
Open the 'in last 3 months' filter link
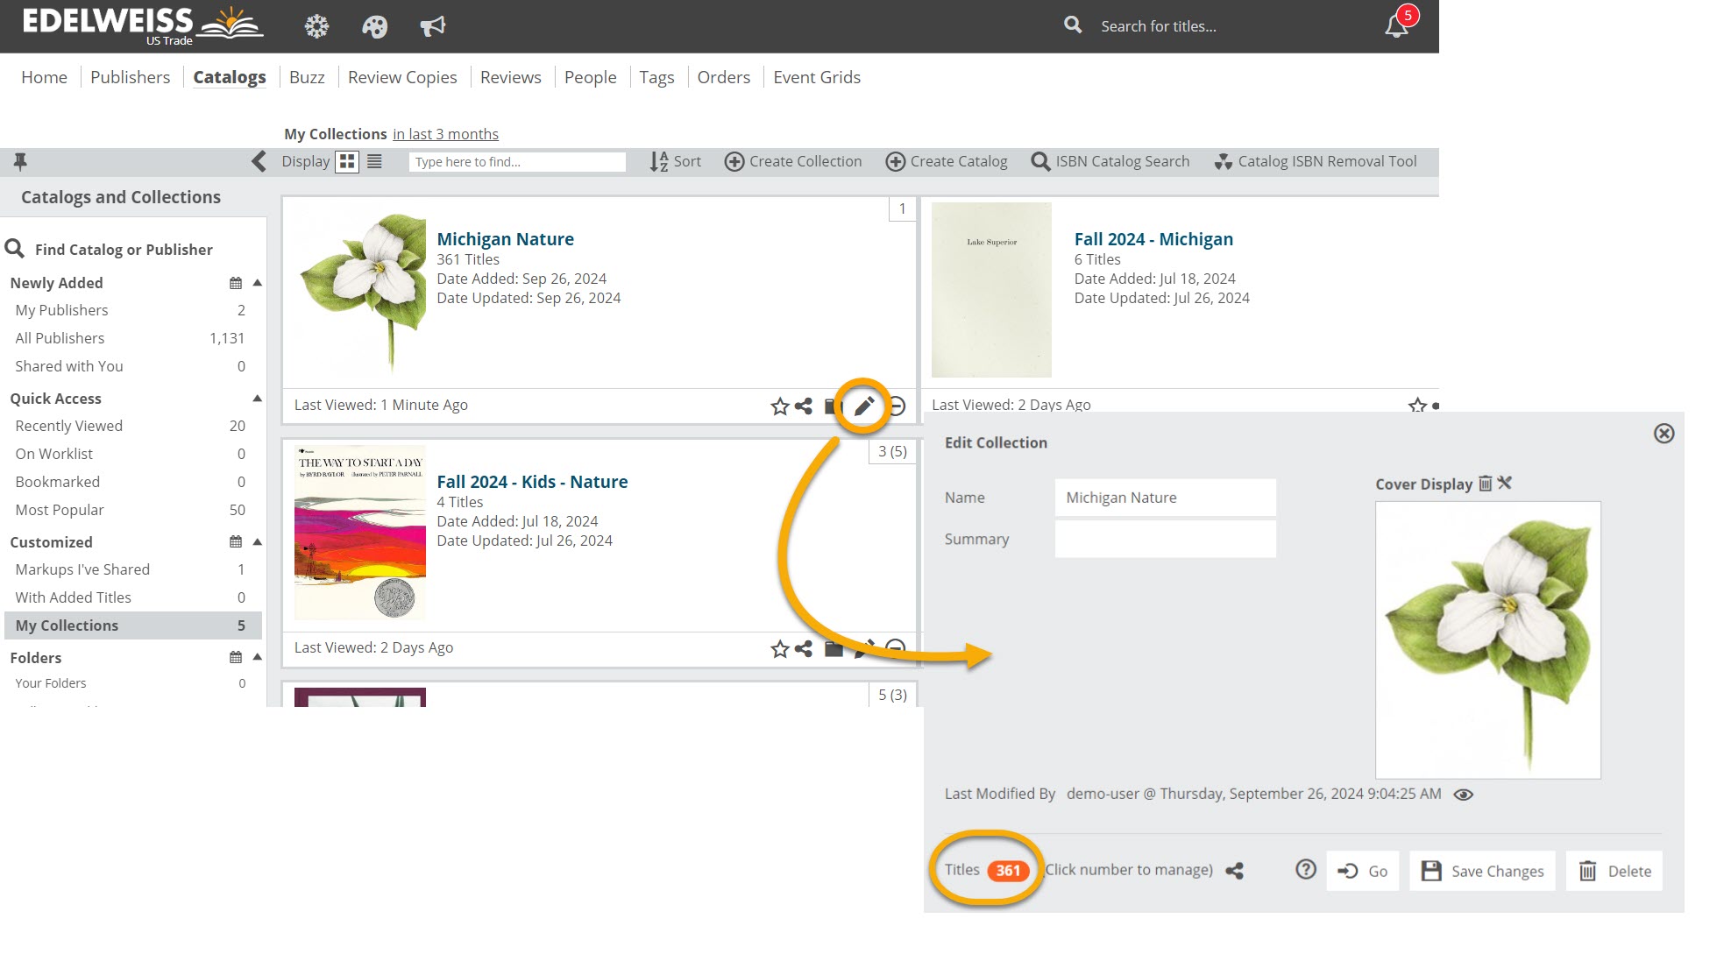pyautogui.click(x=445, y=134)
